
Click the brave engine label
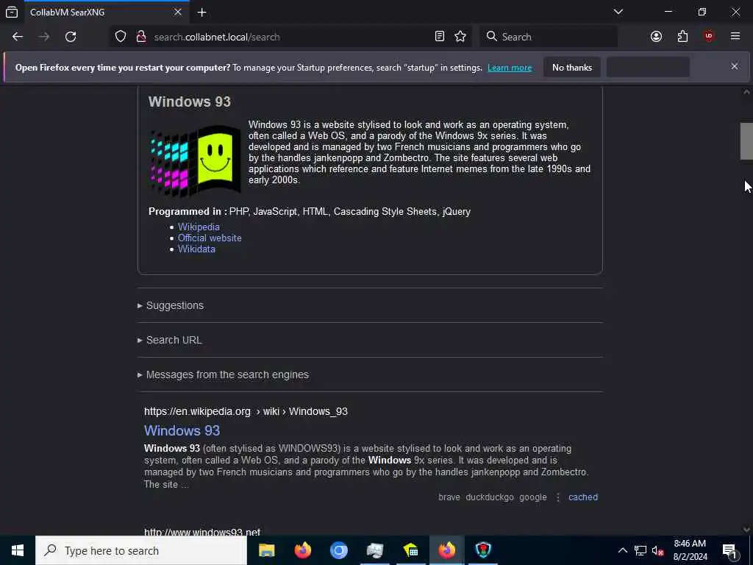449,497
